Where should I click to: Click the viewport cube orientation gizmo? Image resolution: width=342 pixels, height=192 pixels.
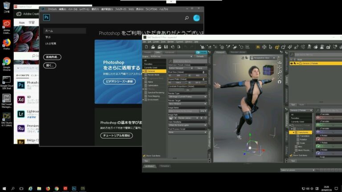(x=268, y=70)
